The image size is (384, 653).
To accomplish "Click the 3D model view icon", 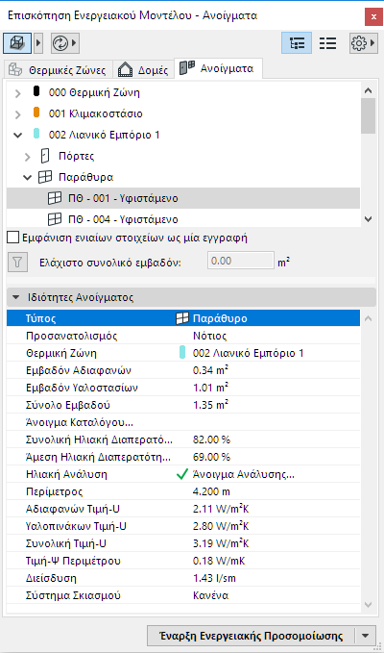I will click(x=17, y=43).
